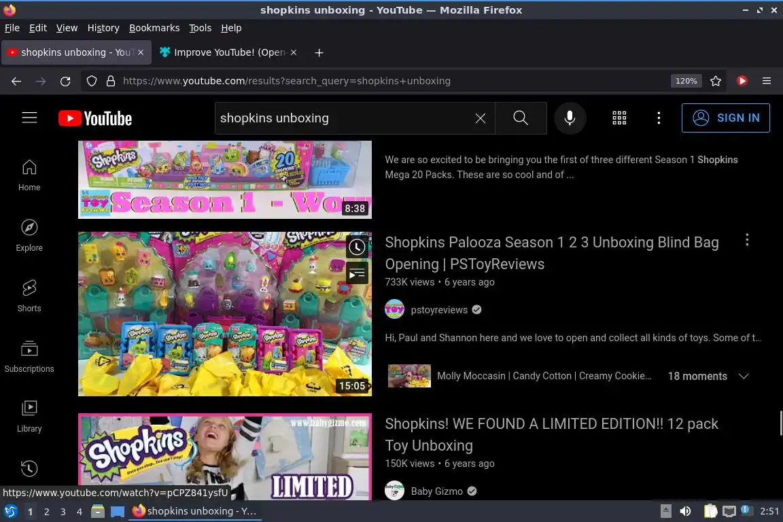Close the Improve YouTube! tab

point(294,52)
